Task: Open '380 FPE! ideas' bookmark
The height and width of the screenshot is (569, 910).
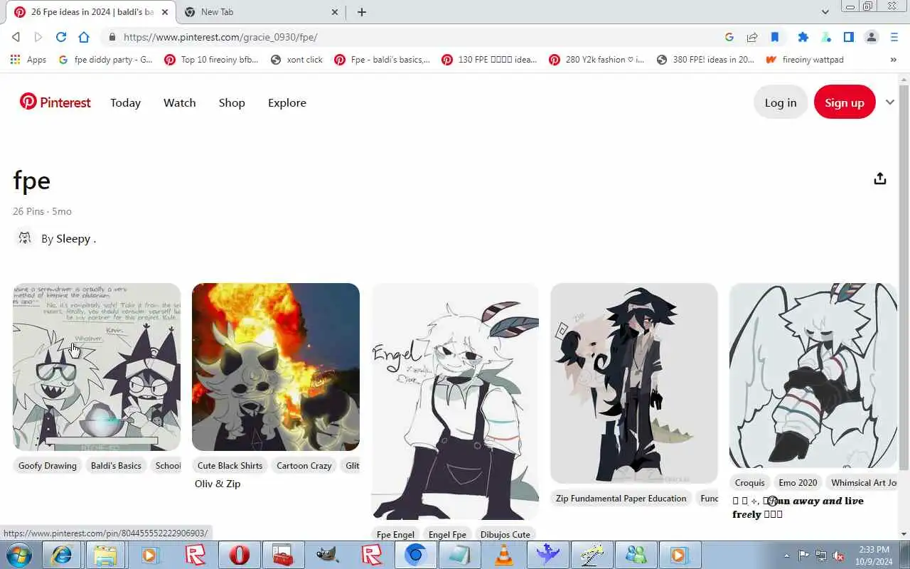Action: point(705,60)
